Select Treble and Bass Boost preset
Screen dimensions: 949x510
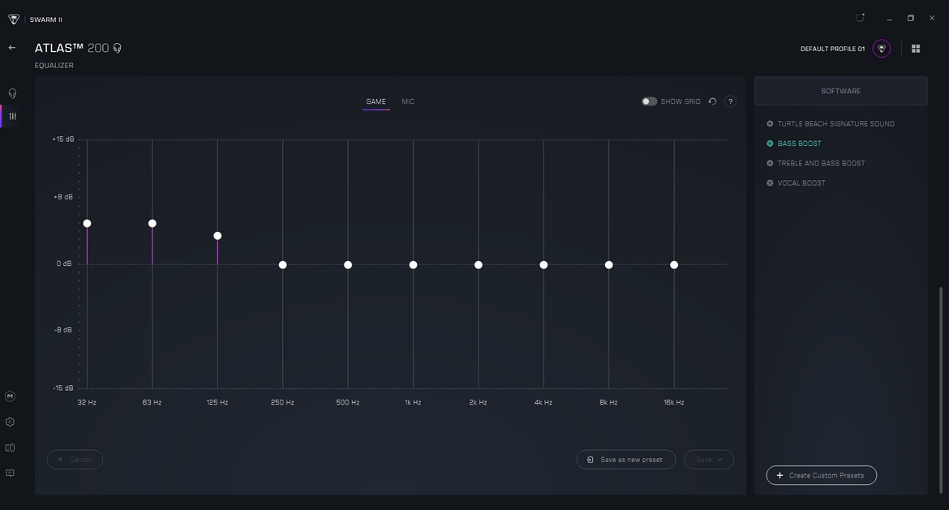(x=821, y=163)
